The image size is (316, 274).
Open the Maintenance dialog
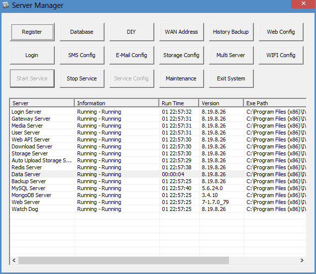181,78
